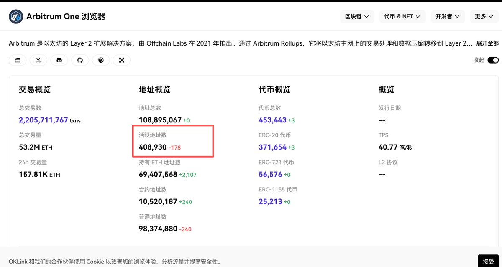The width and height of the screenshot is (502, 267).
Task: Expand the 更多 dropdown menu
Action: click(x=484, y=17)
